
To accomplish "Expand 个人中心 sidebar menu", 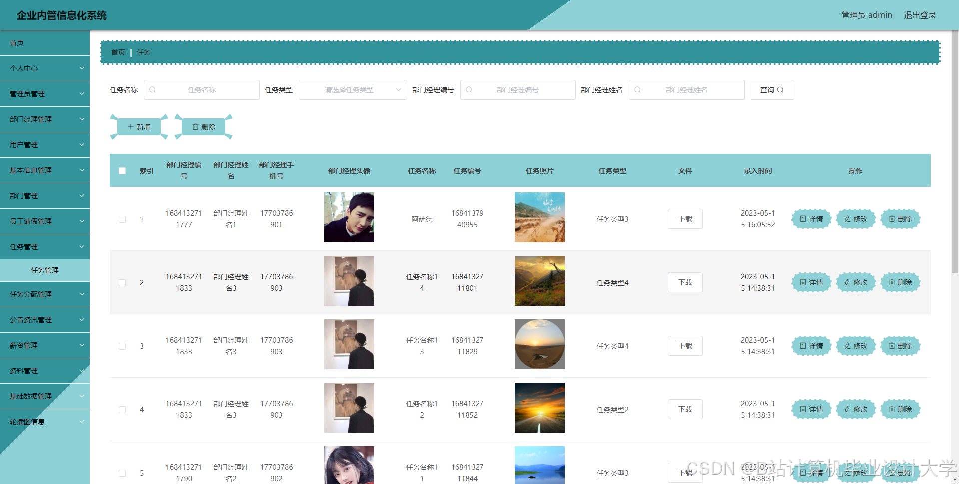I will [45, 68].
